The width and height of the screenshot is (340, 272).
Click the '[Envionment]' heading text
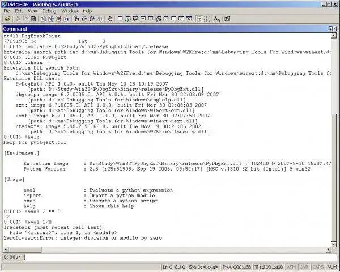point(22,153)
